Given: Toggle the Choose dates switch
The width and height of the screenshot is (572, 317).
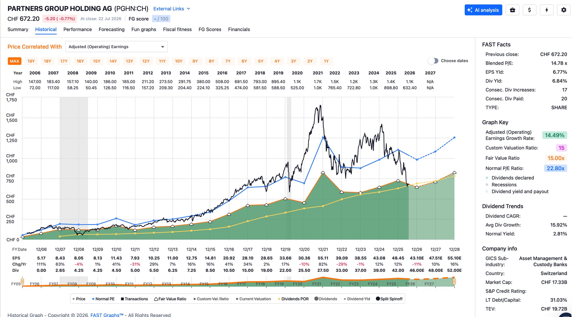Looking at the screenshot, I should 433,61.
